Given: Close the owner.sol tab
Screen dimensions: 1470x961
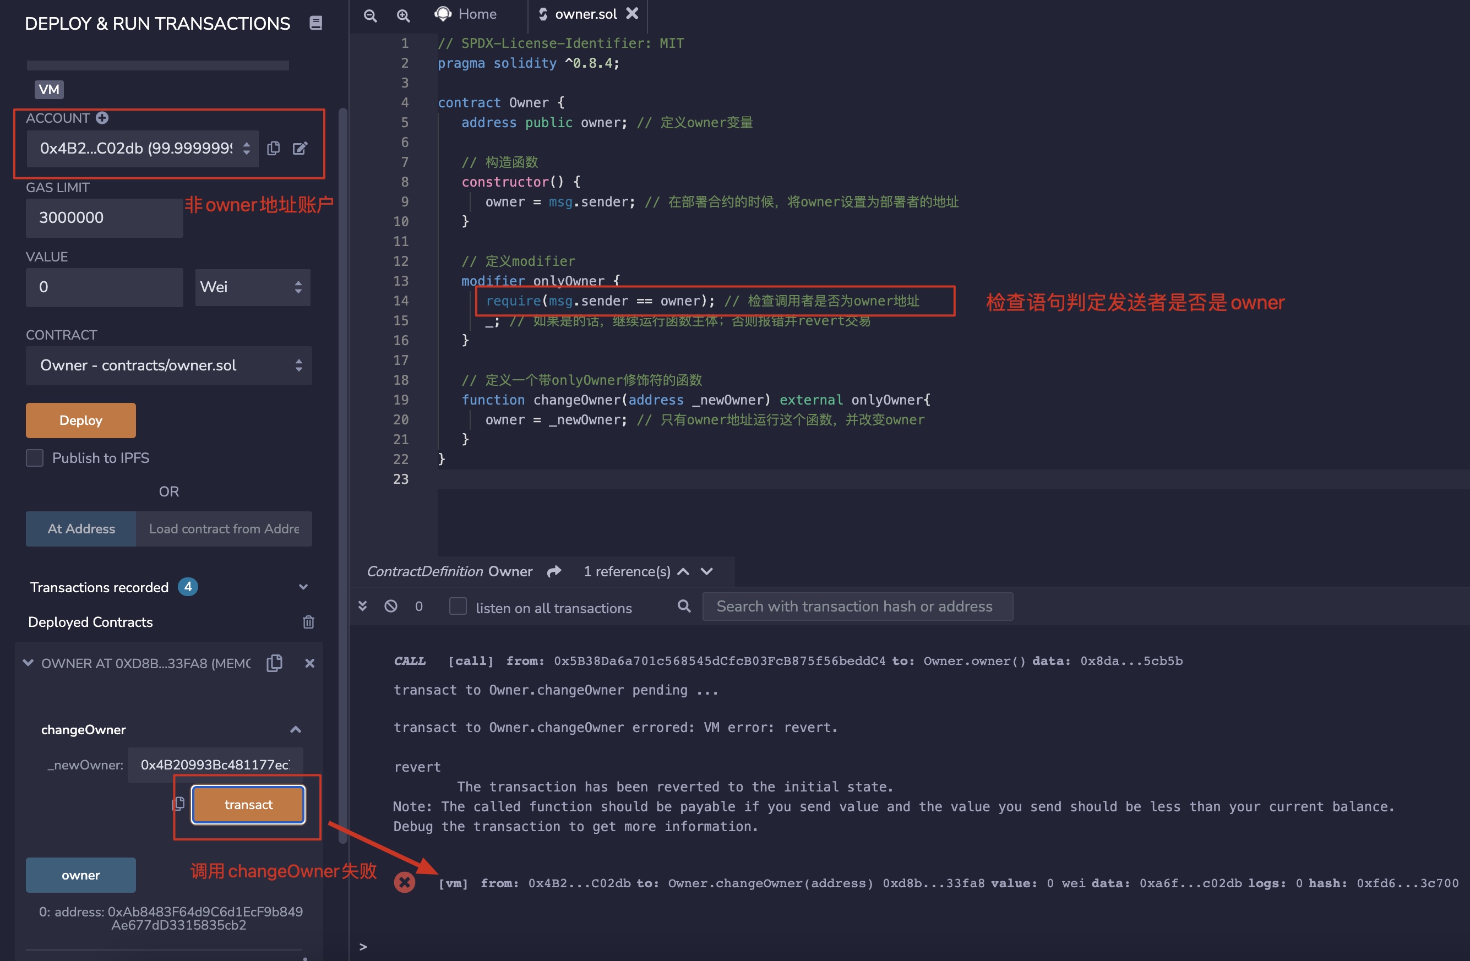Looking at the screenshot, I should pyautogui.click(x=632, y=14).
